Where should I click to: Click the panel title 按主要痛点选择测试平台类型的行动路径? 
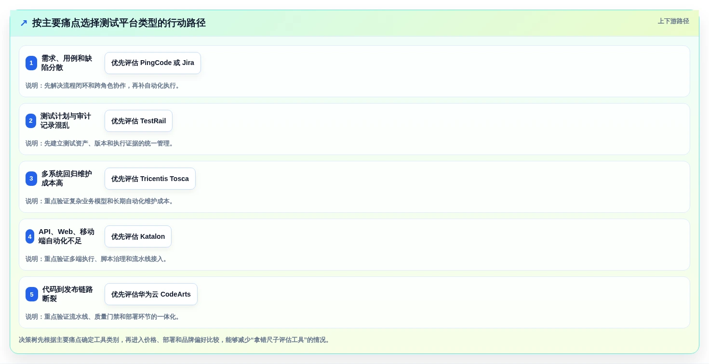click(119, 23)
